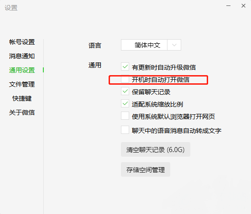Viewport: 251px width, 214px height.
Task: Enable 开机时自动打开微信 checkbox
Action: click(125, 79)
